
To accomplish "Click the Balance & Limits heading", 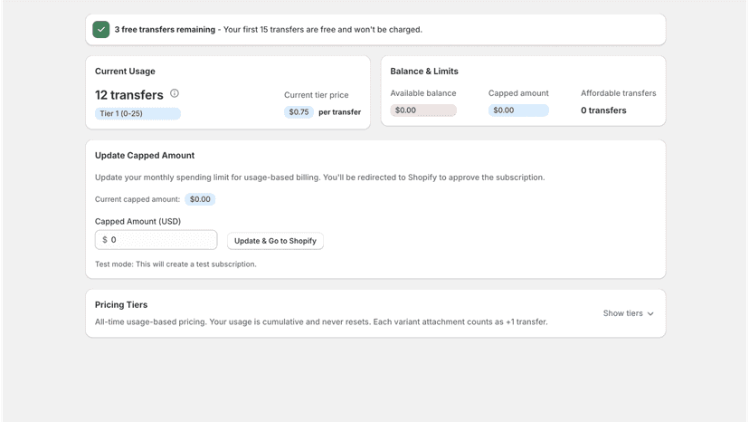I will 424,72.
